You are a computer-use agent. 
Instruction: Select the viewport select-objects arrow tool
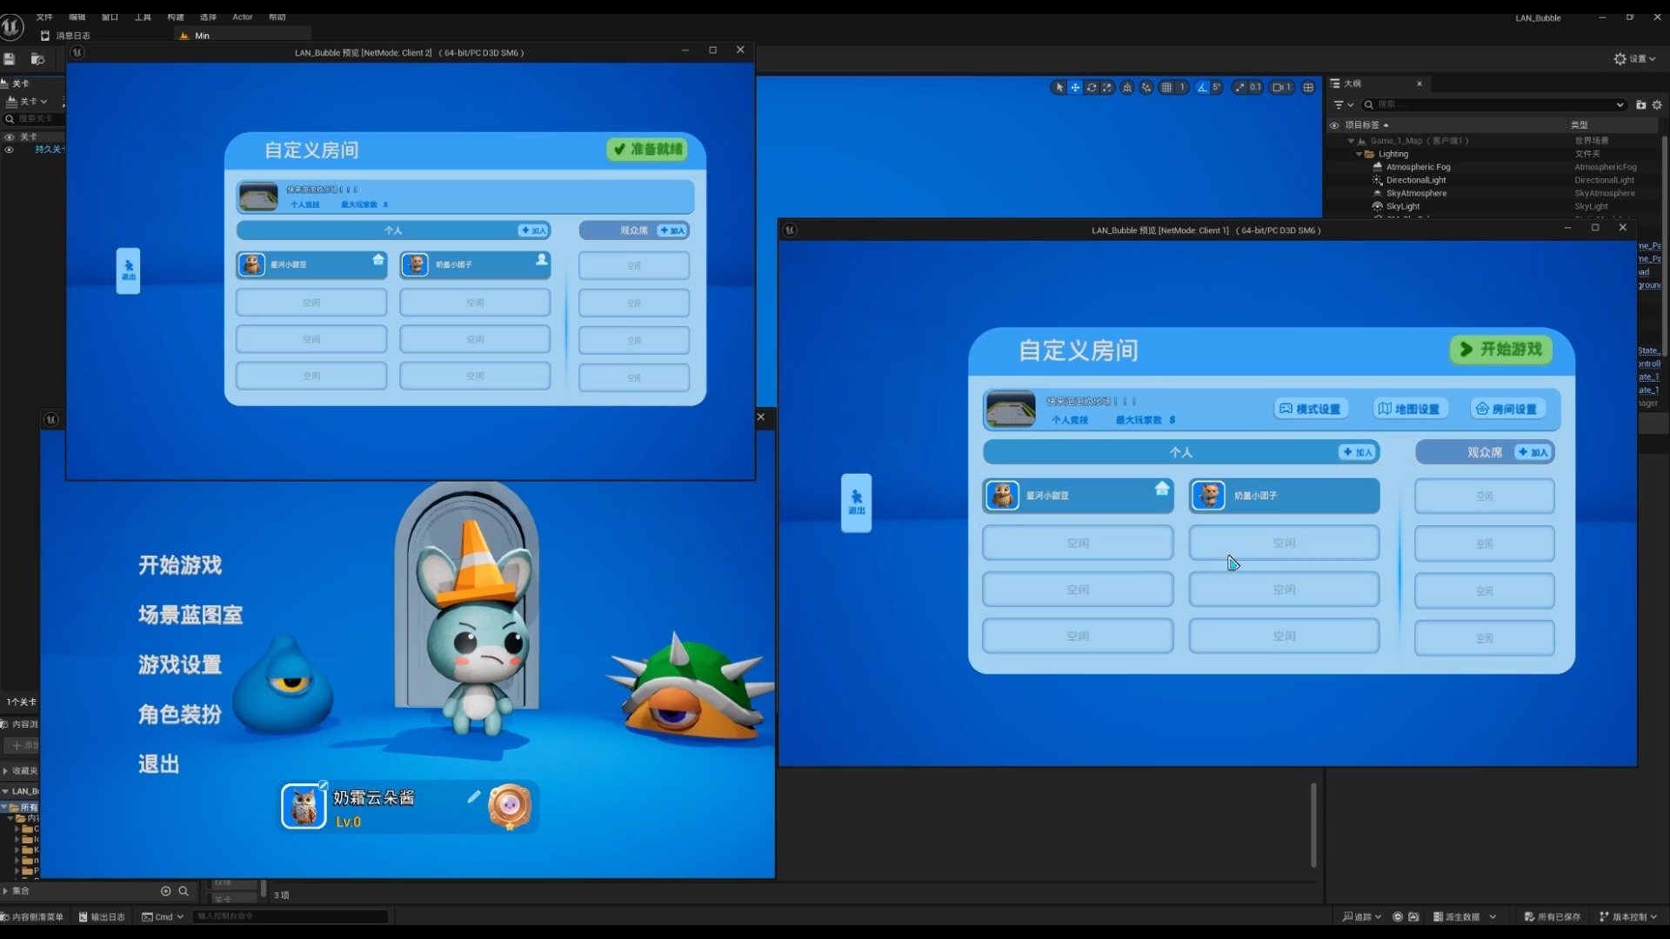click(1059, 87)
